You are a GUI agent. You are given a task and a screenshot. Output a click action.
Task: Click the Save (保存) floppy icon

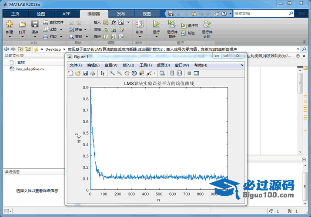(x=35, y=24)
